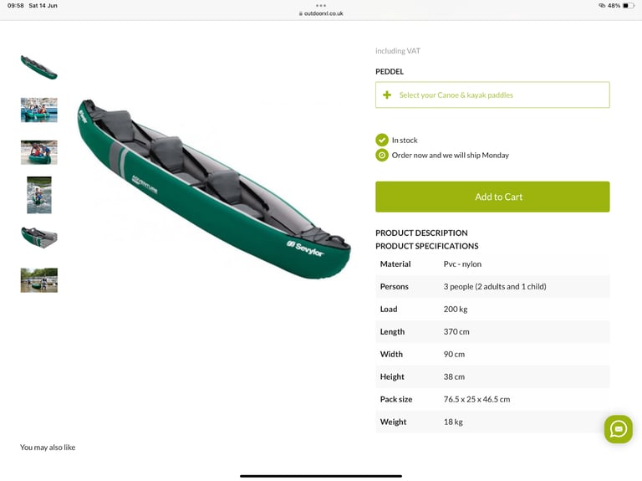Screen dimensions: 642x481
Task: Tap the padlock icon beside outdoorxl.co.uk
Action: tap(301, 13)
